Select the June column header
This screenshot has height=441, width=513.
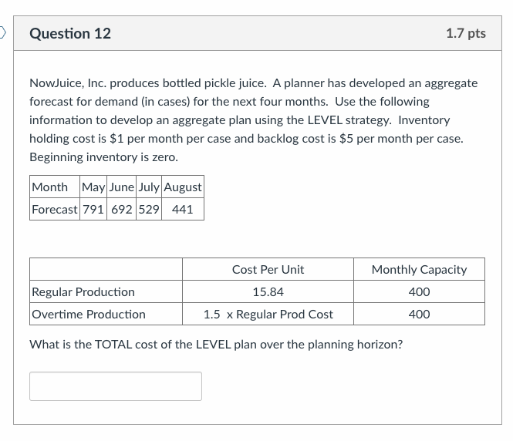[x=121, y=187]
